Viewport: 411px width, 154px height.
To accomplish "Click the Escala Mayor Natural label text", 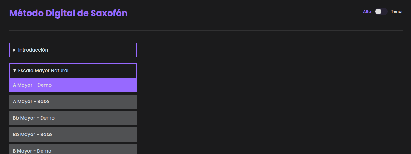I will 43,71.
